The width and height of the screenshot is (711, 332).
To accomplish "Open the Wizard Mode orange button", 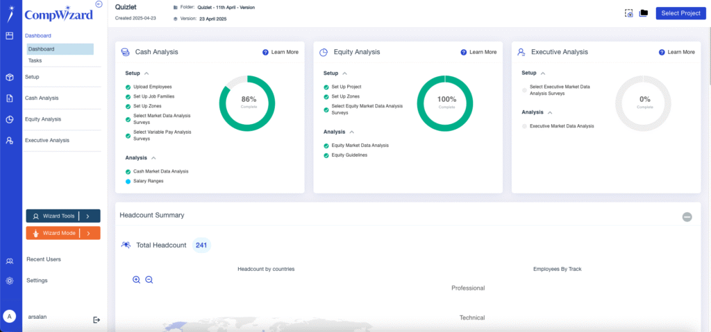I will (63, 234).
